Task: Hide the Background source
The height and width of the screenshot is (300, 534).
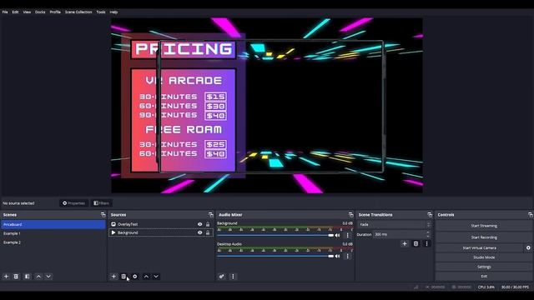Action: click(200, 232)
